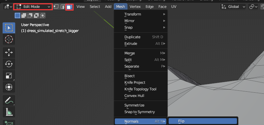Image resolution: width=264 pixels, height=125 pixels.
Task: Select the Transform tool
Action: (x=9, y=87)
